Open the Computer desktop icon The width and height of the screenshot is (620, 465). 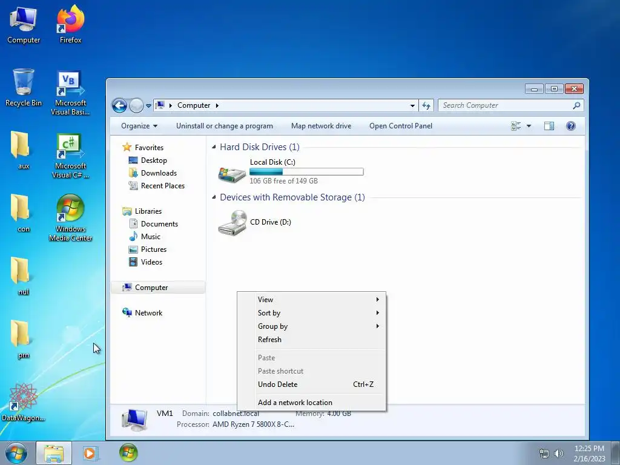click(24, 24)
